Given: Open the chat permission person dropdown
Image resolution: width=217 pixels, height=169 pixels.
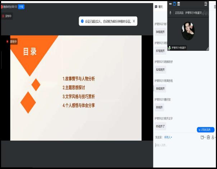Looking at the screenshot, I should [213, 137].
